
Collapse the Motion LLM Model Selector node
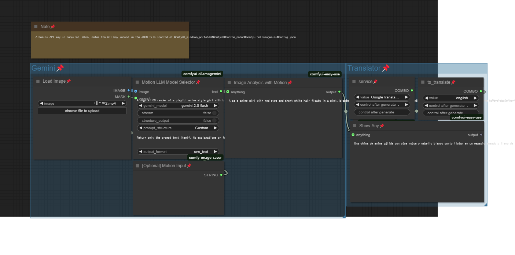pyautogui.click(x=137, y=83)
